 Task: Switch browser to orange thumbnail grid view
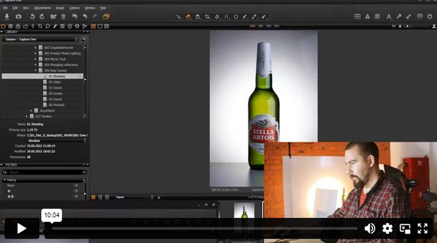[x=93, y=197]
